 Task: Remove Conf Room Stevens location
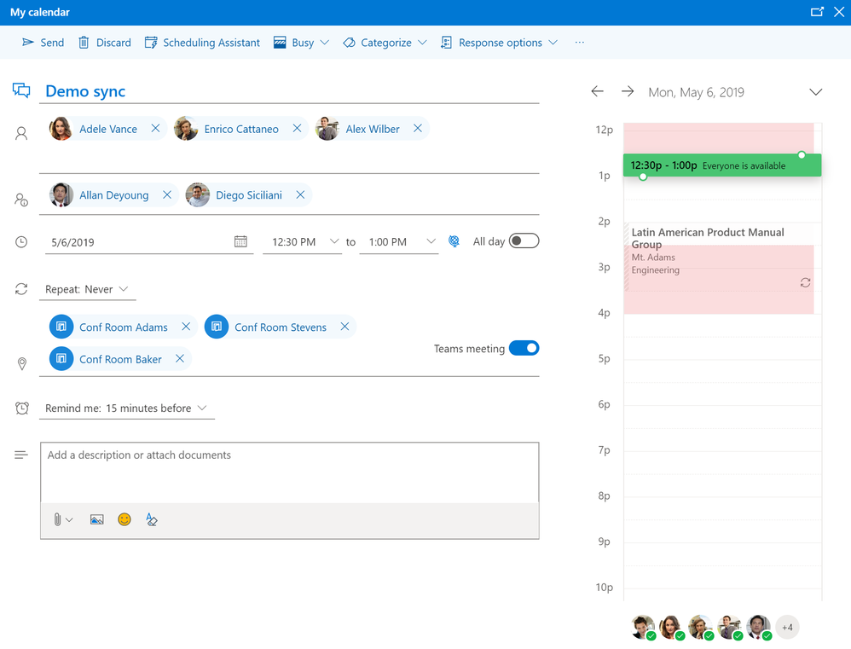pyautogui.click(x=344, y=327)
